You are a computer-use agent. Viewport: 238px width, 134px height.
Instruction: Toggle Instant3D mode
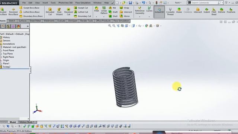click(x=159, y=12)
